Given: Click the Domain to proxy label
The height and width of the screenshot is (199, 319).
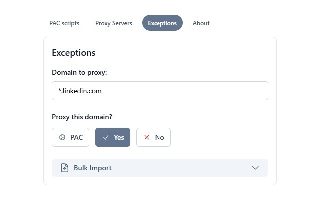Looking at the screenshot, I should tap(79, 73).
